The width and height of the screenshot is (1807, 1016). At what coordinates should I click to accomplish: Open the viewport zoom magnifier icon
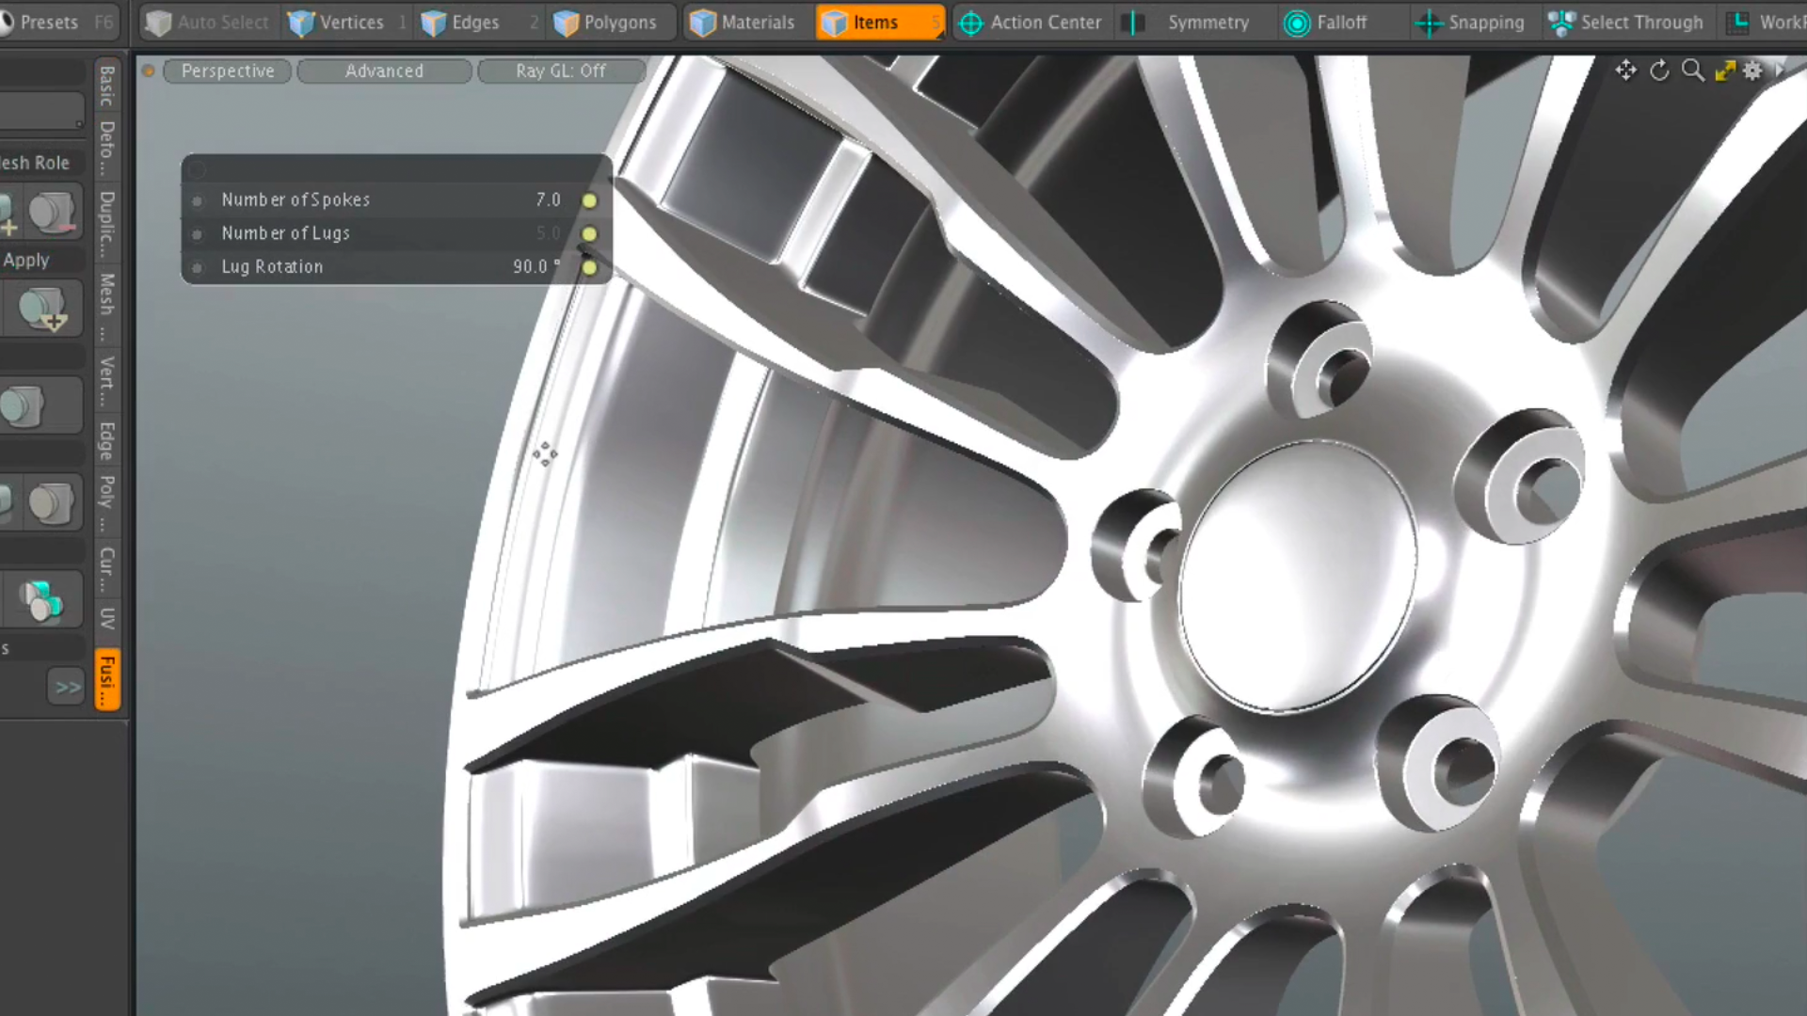(x=1692, y=71)
